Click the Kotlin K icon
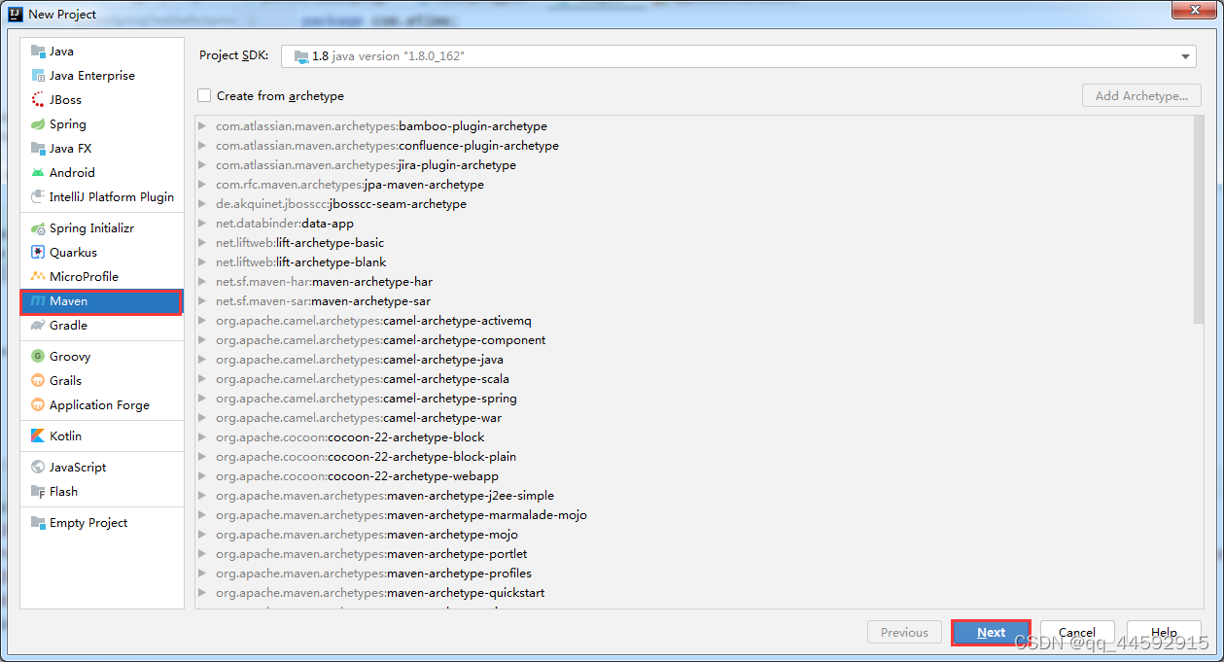Viewport: 1224px width, 662px height. [x=38, y=436]
